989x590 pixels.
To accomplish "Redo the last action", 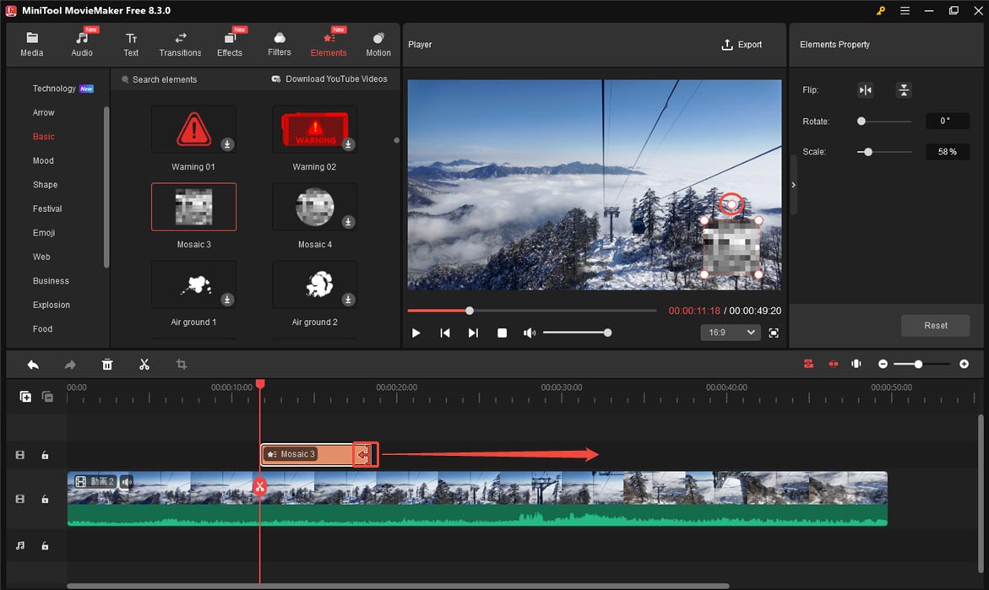I will click(70, 365).
